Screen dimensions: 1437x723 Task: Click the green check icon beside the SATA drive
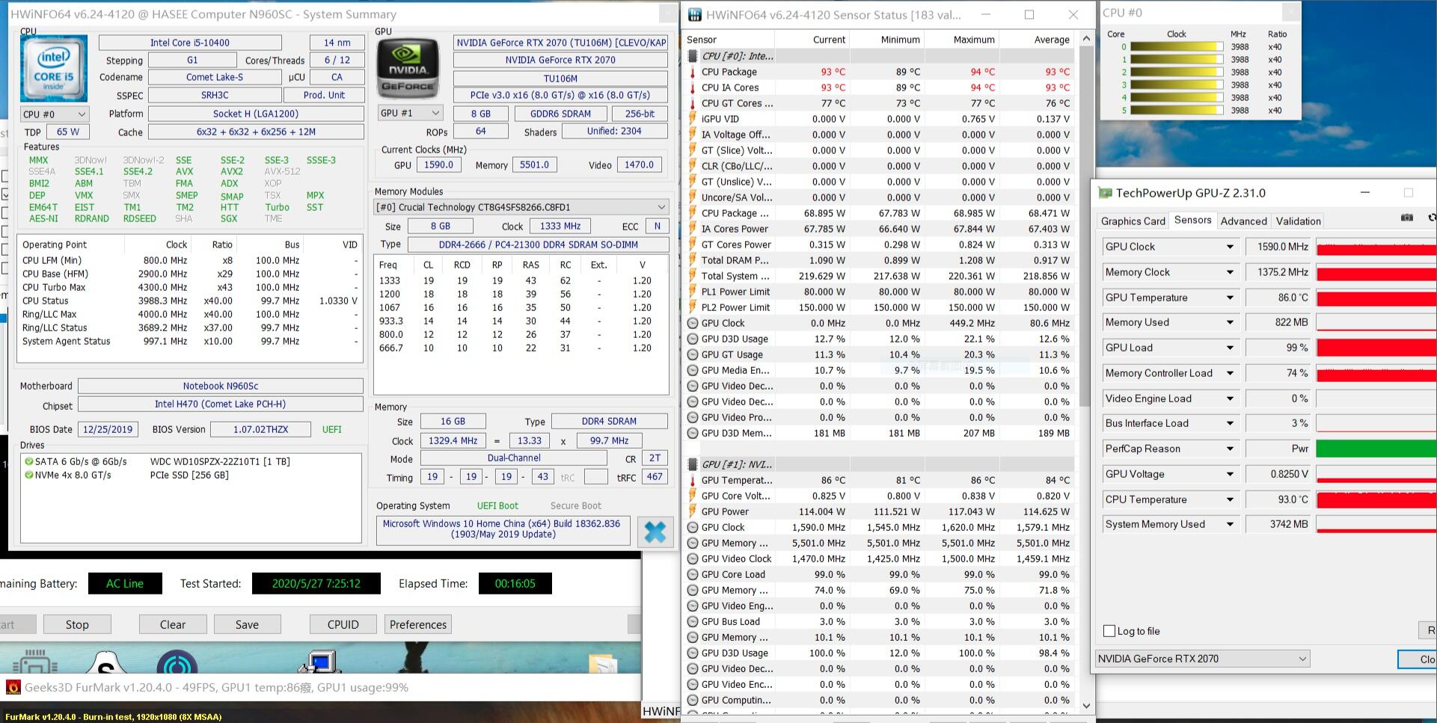coord(29,462)
